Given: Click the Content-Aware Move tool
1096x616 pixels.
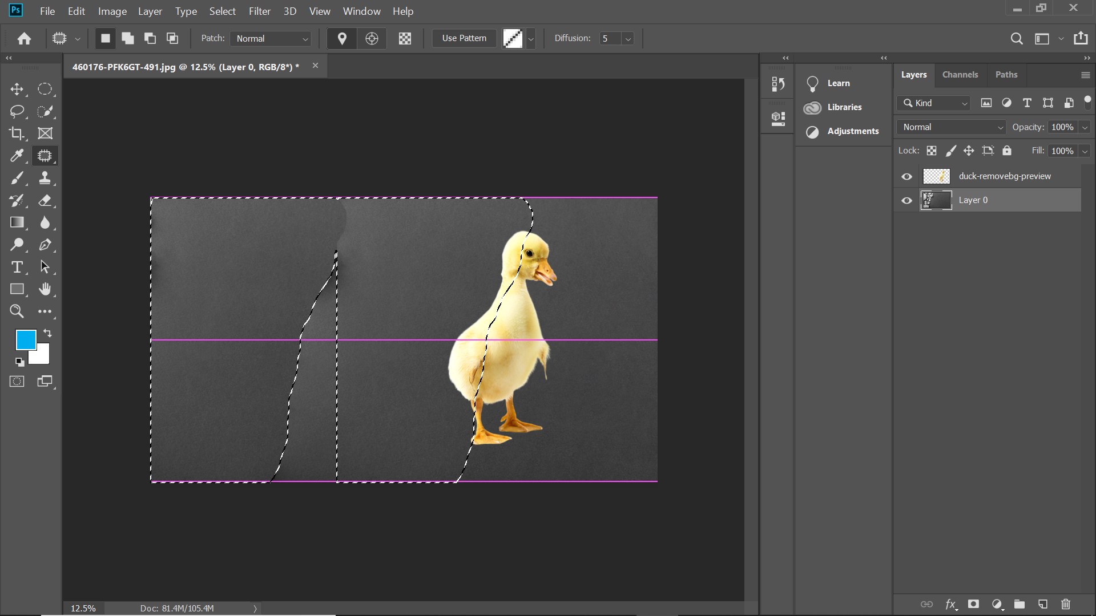Looking at the screenshot, I should tap(45, 156).
